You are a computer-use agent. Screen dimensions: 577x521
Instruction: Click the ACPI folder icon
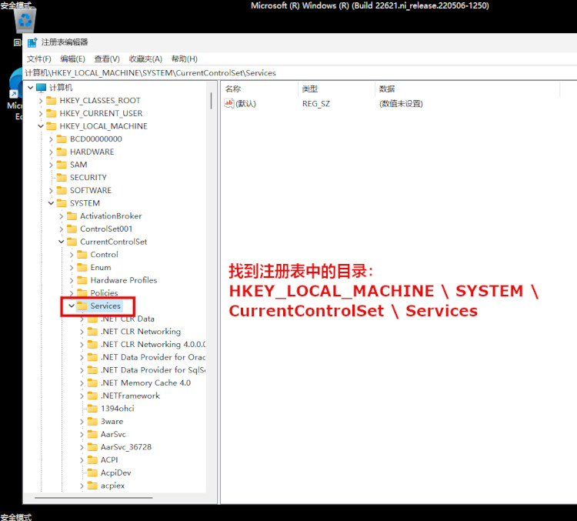92,460
